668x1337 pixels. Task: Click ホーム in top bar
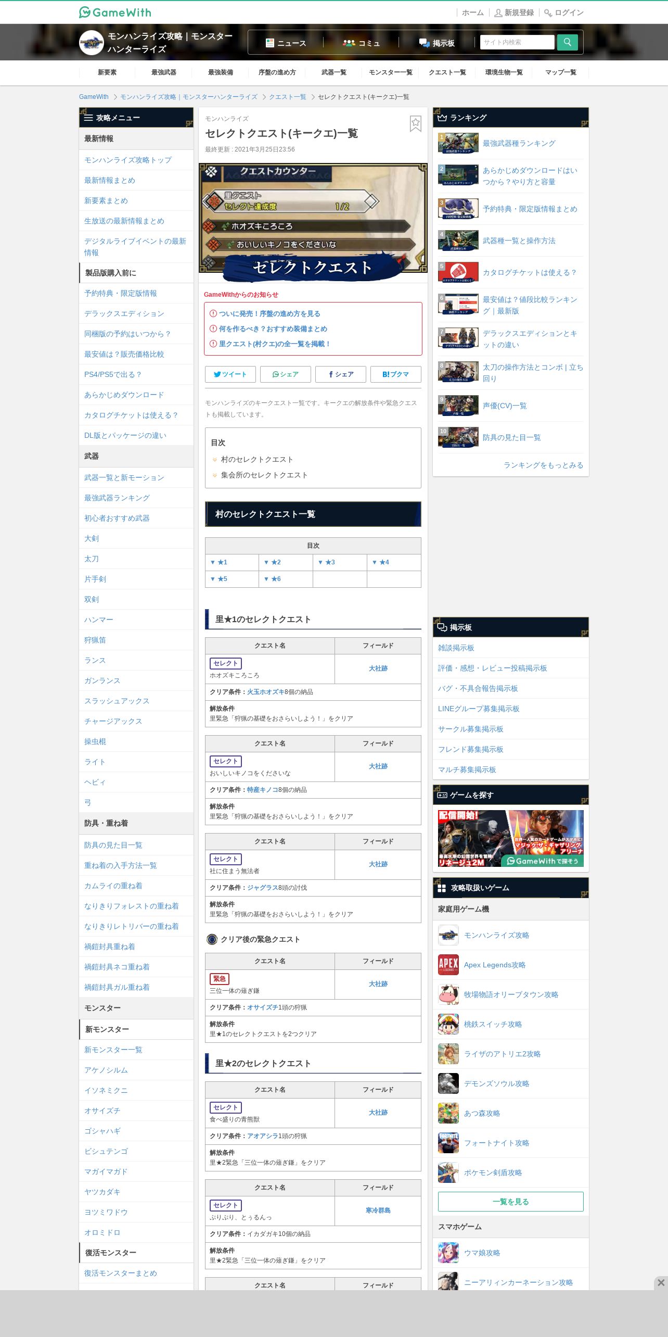(x=472, y=12)
